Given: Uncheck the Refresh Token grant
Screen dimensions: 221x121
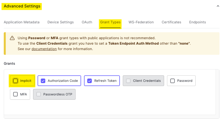Looking at the screenshot, I should [x=89, y=81].
